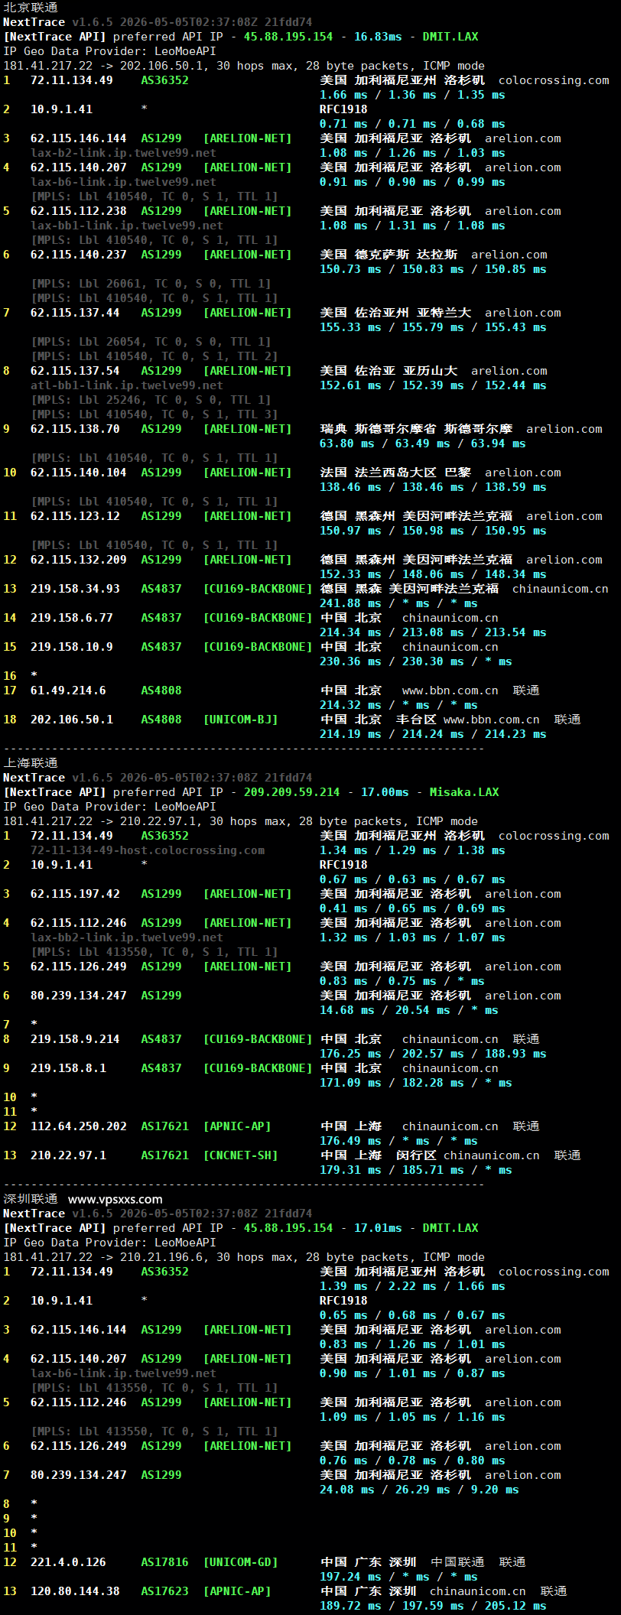Image resolution: width=621 pixels, height=1615 pixels.
Task: Click the '[UNICOM-GD]' network tag
Action: [x=240, y=1561]
